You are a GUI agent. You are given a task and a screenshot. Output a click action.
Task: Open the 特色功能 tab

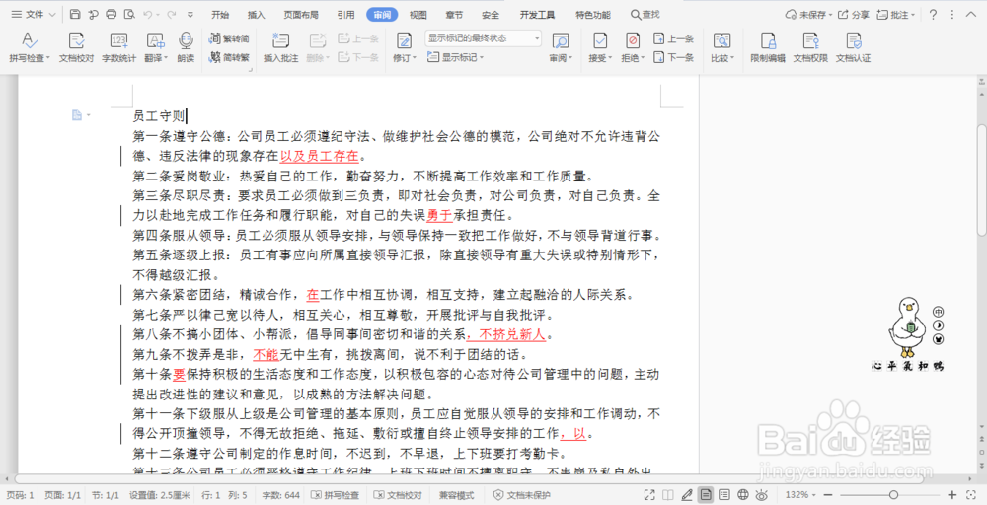[593, 15]
